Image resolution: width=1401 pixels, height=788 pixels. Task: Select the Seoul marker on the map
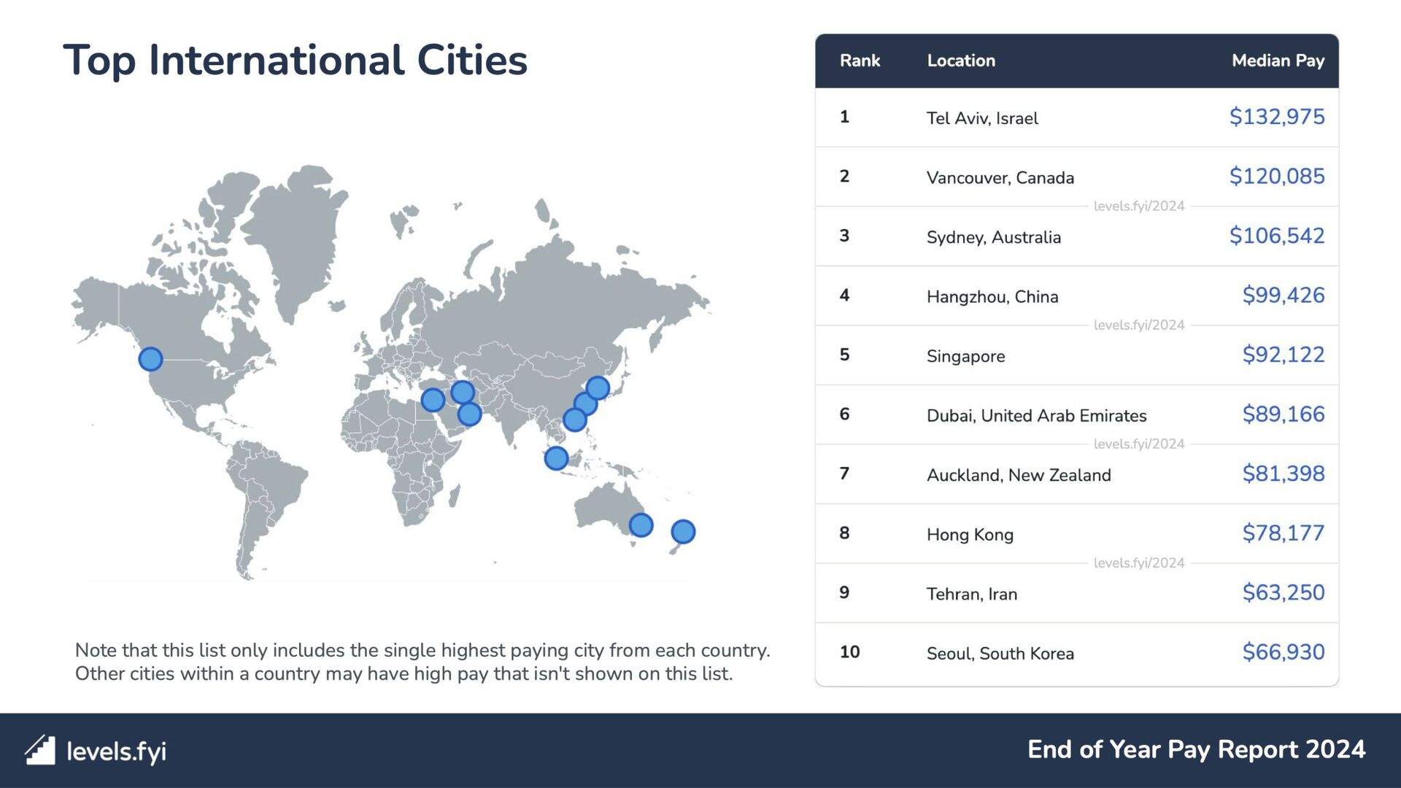click(598, 387)
